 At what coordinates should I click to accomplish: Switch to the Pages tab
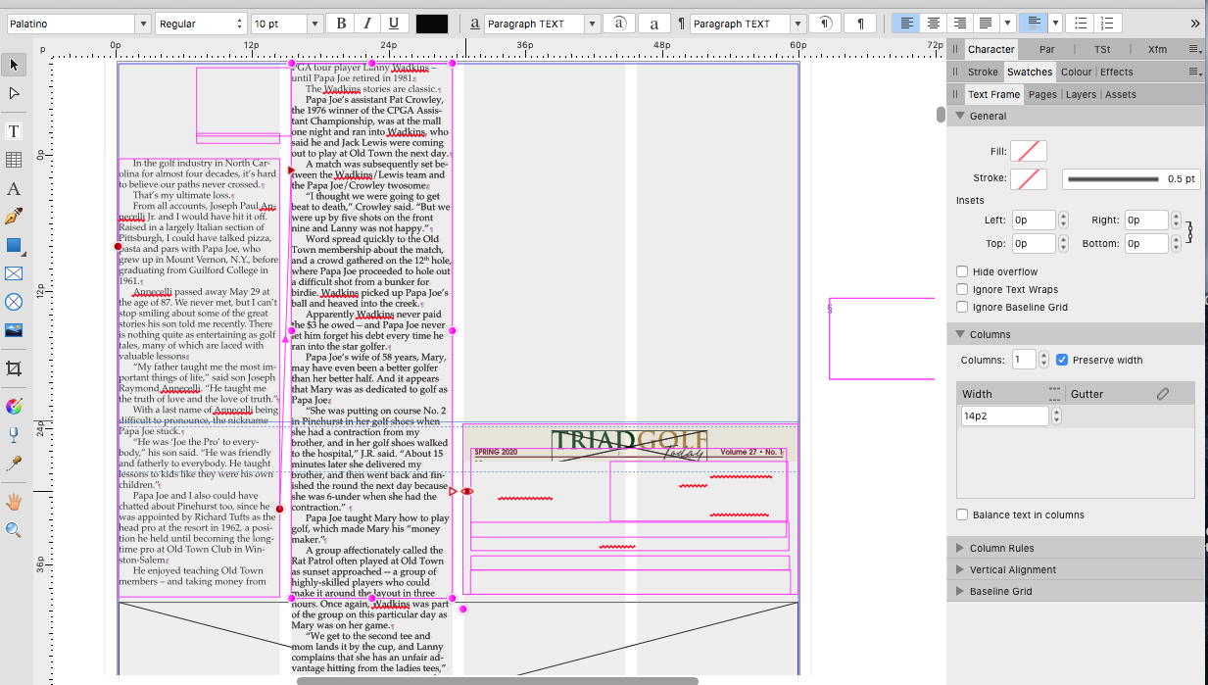coord(1042,94)
